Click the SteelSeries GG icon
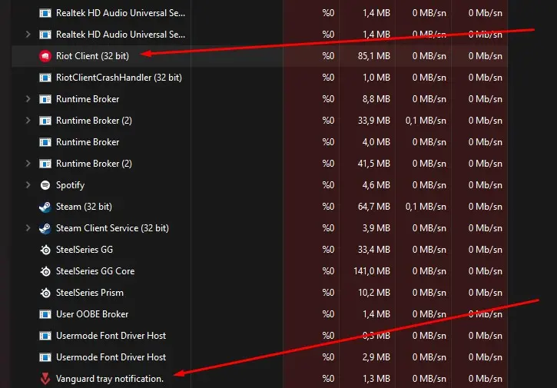This screenshot has width=557, height=388. (x=45, y=250)
